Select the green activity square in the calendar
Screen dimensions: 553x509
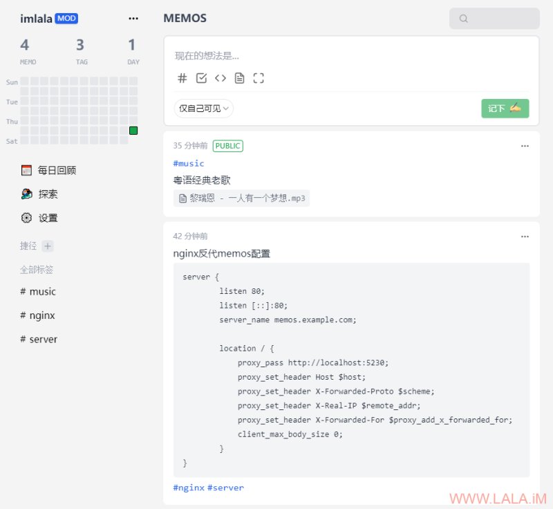pos(133,131)
